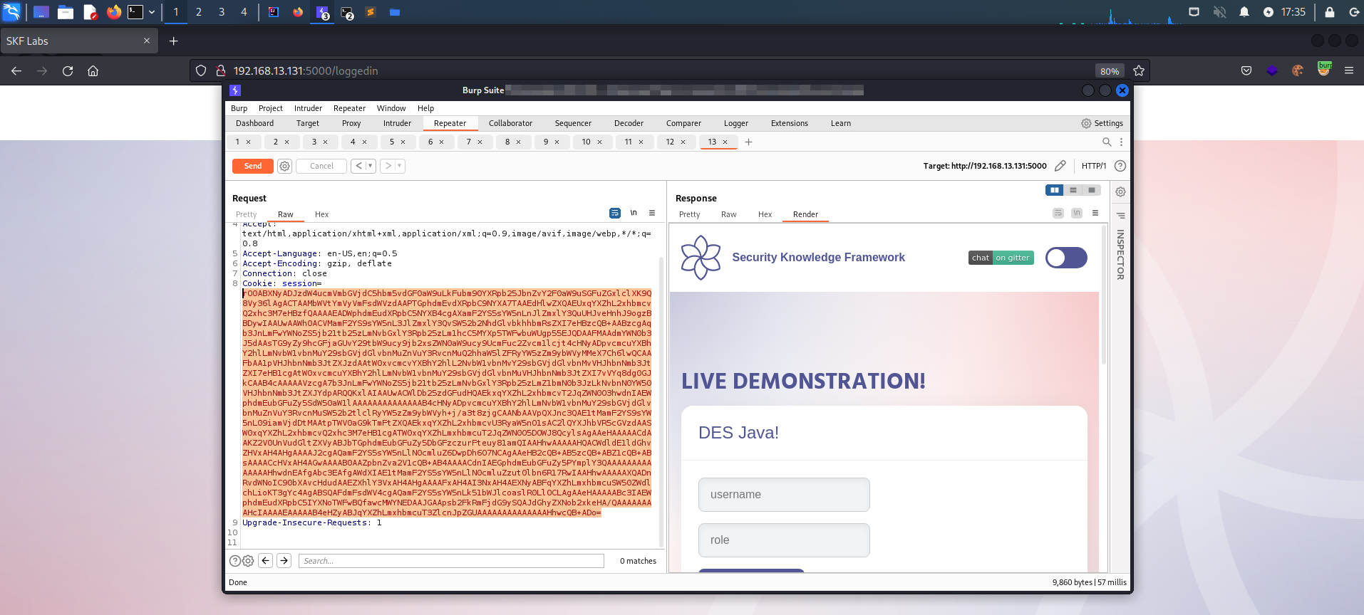The width and height of the screenshot is (1364, 615).
Task: Toggle response non-printable characters icon
Action: (1077, 213)
